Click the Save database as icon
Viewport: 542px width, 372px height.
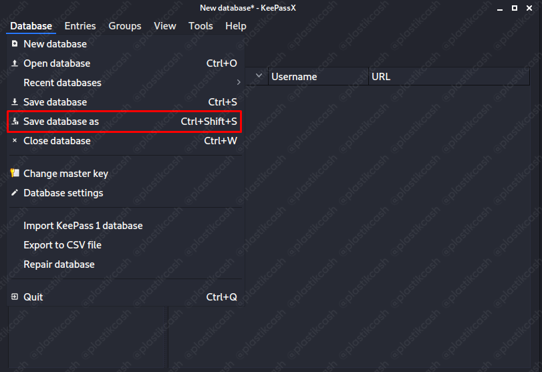(15, 122)
